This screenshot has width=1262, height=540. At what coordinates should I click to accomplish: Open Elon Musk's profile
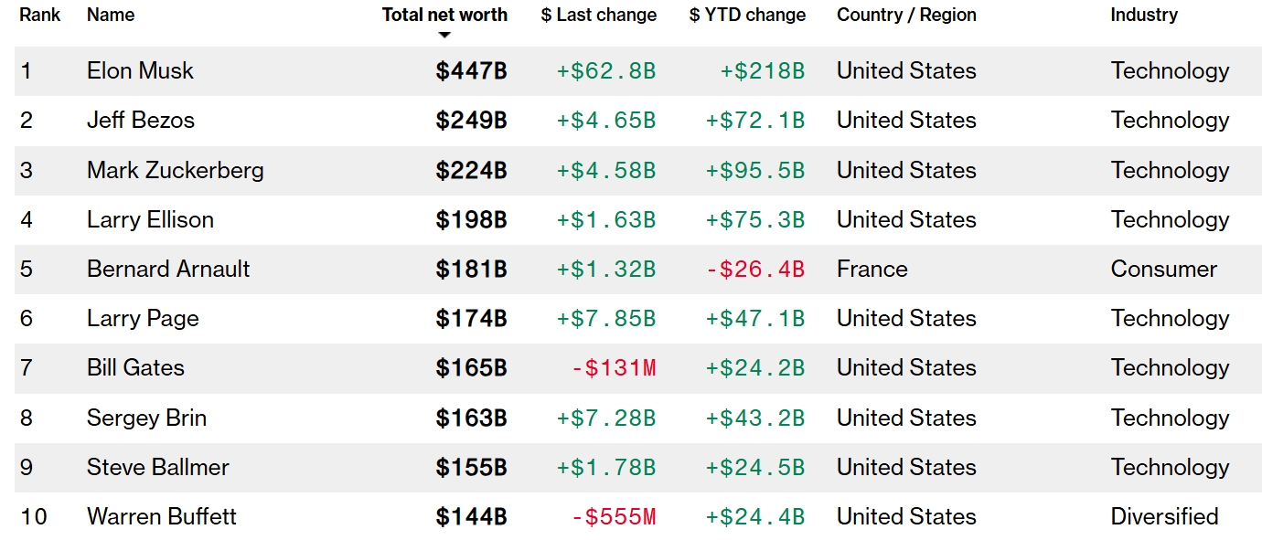point(140,71)
